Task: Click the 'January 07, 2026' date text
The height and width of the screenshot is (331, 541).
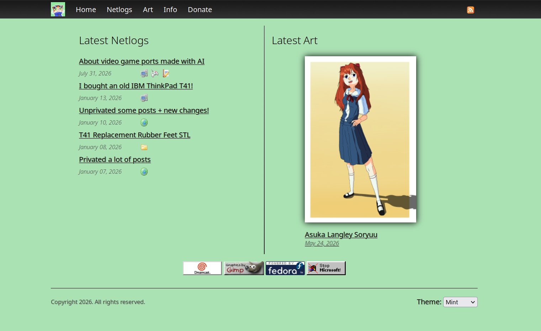Action: pos(100,172)
